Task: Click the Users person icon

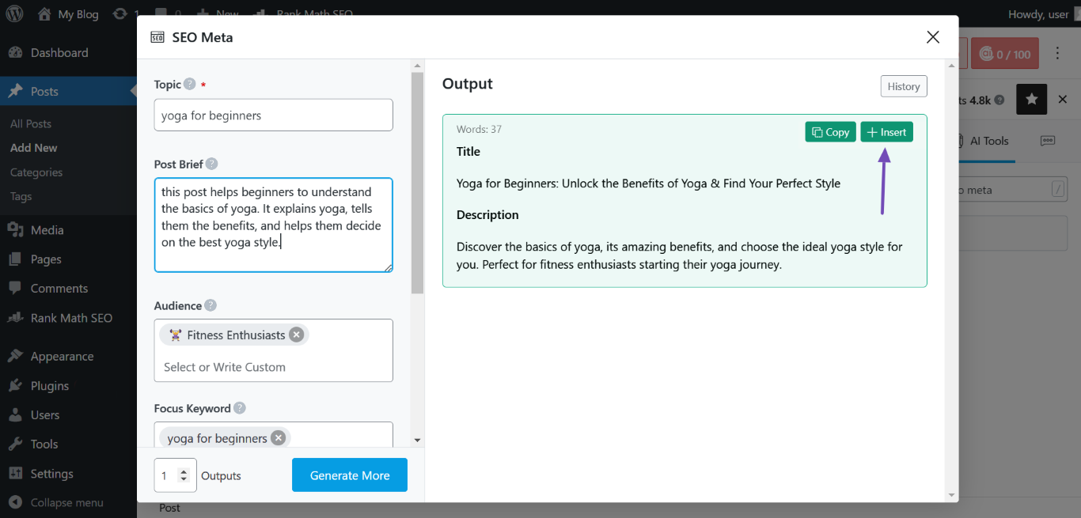Action: (15, 415)
